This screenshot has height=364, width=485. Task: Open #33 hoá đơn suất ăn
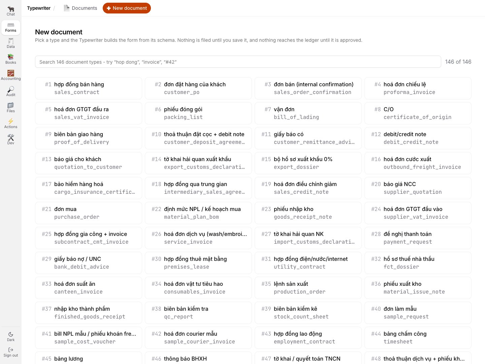point(89,288)
